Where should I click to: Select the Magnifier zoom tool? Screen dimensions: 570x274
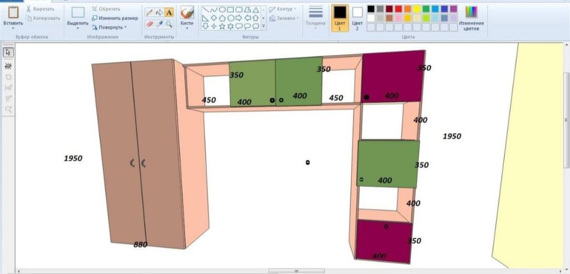coord(169,24)
